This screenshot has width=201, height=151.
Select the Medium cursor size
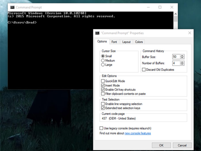coord(103,61)
